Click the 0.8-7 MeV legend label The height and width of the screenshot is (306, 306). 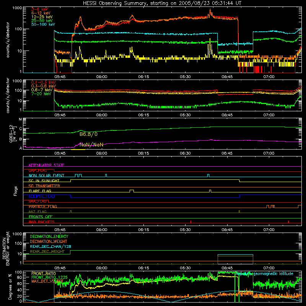(42, 90)
